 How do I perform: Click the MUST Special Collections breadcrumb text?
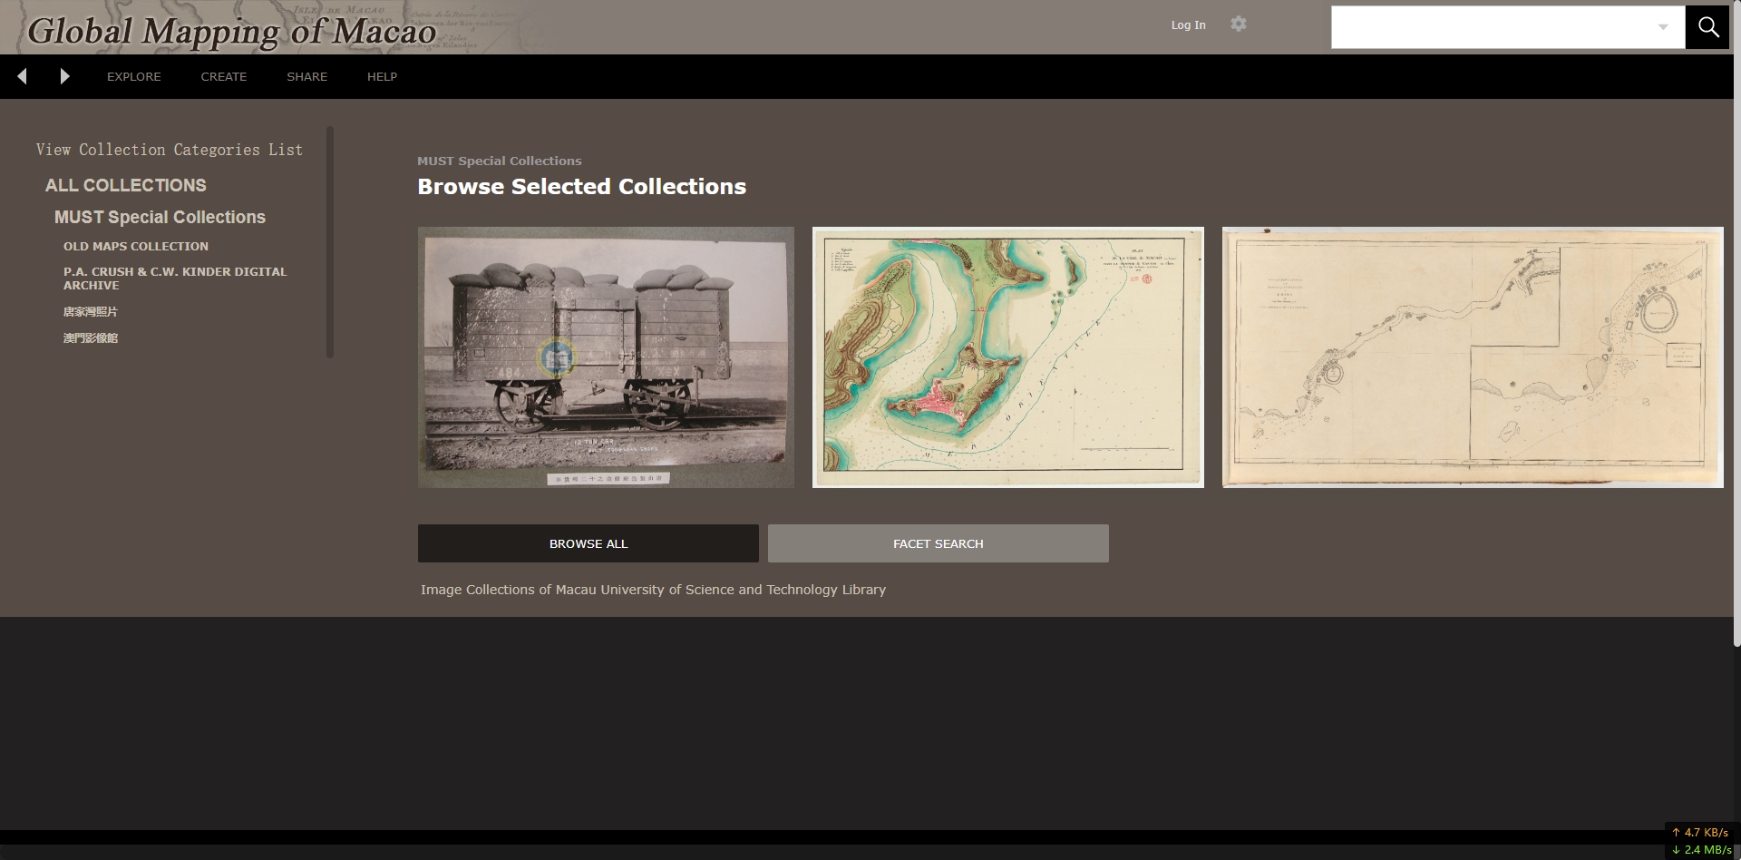click(x=500, y=161)
